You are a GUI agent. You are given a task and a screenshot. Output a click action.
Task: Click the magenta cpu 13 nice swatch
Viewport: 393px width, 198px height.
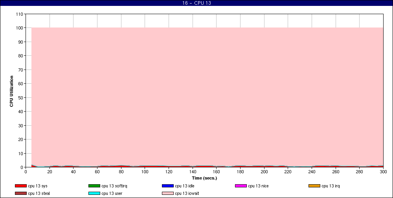tap(241, 186)
